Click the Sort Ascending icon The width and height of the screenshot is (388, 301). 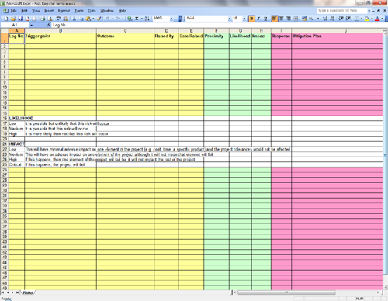(x=147, y=19)
